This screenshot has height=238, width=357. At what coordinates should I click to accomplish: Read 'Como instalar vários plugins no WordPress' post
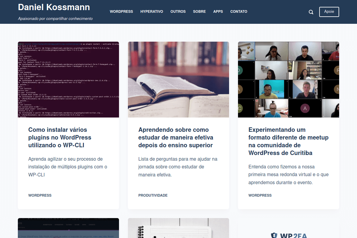[60, 137]
